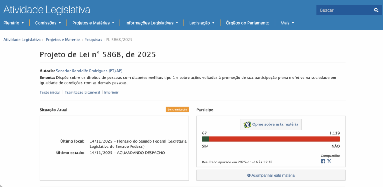Expand the Plenário dropdown menu
Viewport: 383px width, 187px height.
pos(13,23)
